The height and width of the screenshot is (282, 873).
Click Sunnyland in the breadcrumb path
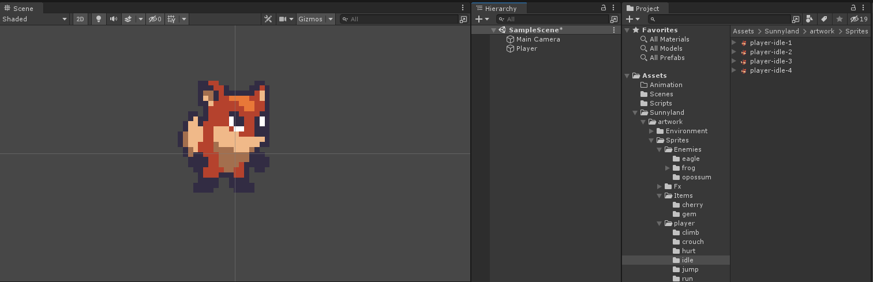point(782,31)
